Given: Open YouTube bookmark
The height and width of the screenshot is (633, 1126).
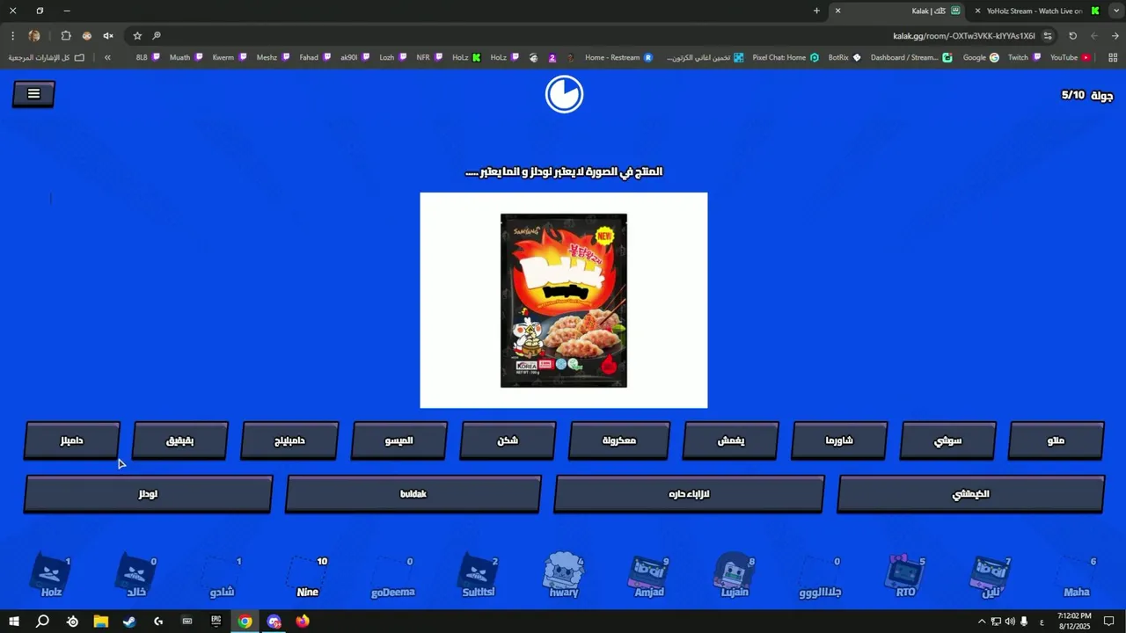Looking at the screenshot, I should click(1071, 57).
